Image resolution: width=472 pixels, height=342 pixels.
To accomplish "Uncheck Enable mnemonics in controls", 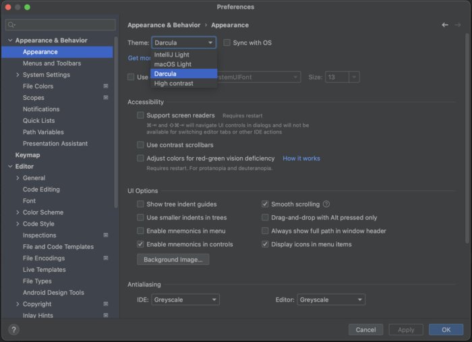I will [x=140, y=244].
